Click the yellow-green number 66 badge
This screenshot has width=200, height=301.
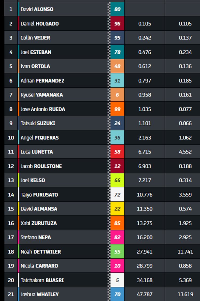117,180
